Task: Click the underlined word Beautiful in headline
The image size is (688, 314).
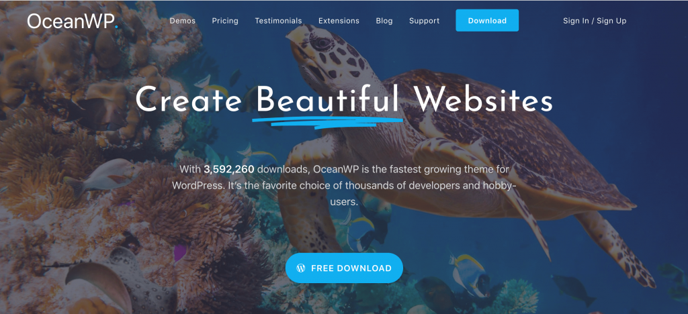Action: [x=328, y=99]
